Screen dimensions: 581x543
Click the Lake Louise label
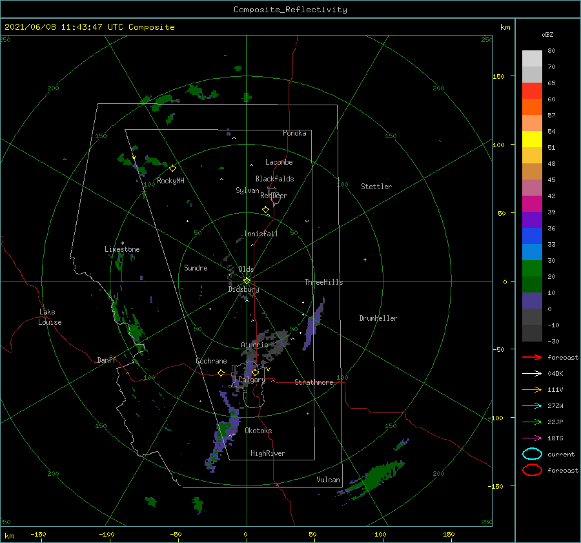[x=50, y=317]
